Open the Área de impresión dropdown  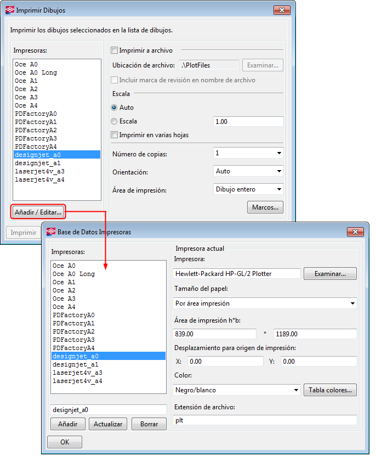pyautogui.click(x=248, y=189)
